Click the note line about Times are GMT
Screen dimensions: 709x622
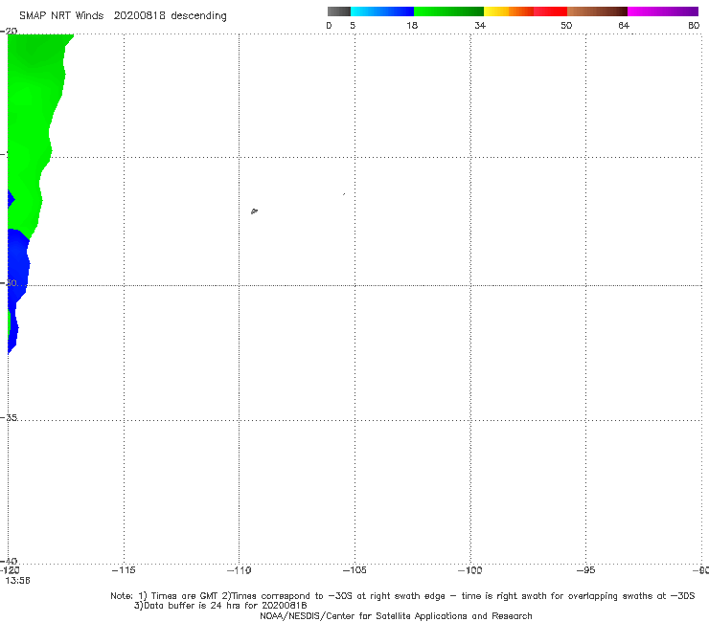pyautogui.click(x=402, y=596)
